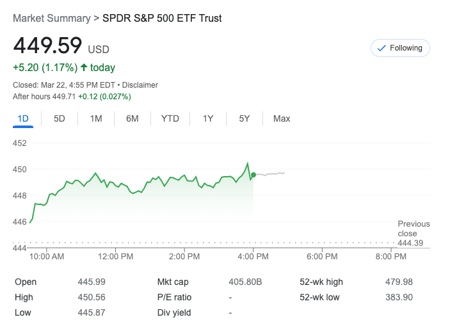Click the SPDR S&P 500 ETF Trust title

pos(162,19)
